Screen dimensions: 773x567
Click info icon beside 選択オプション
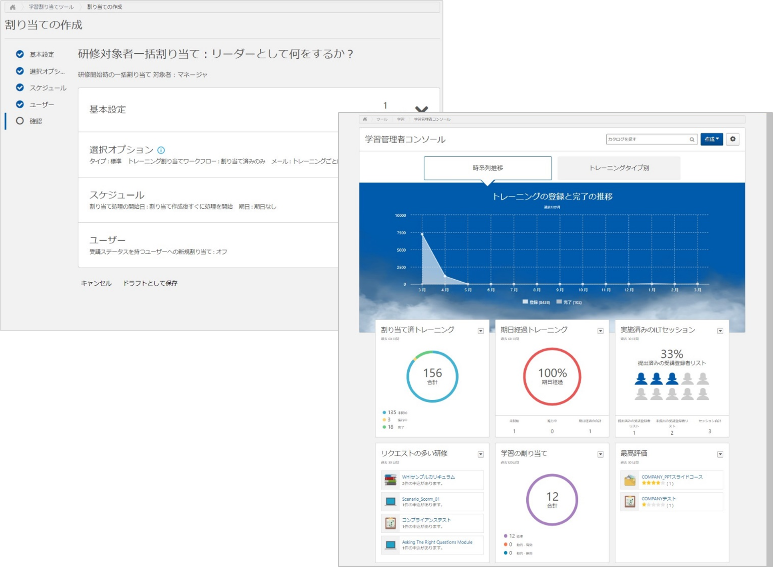(161, 150)
